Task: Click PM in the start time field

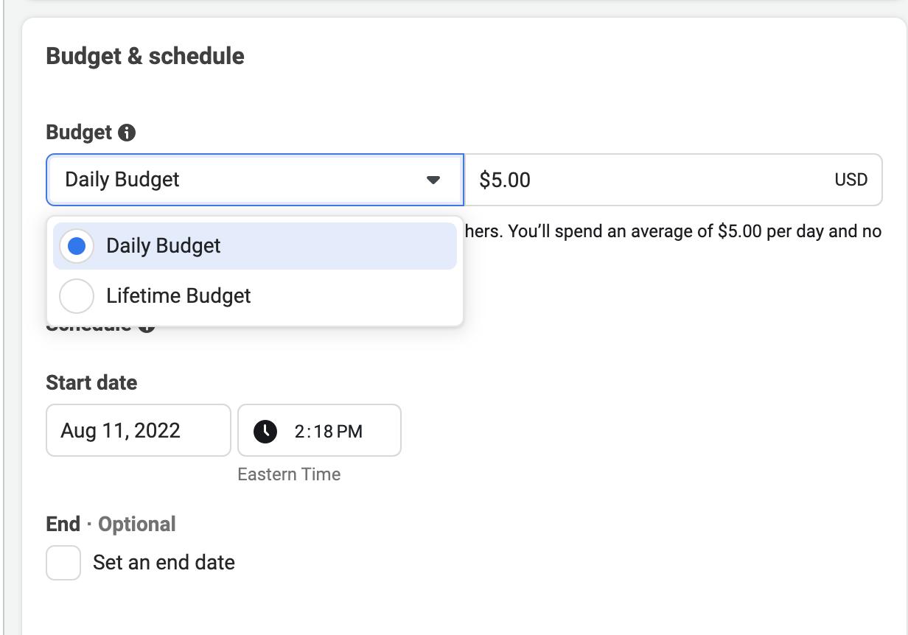Action: point(349,432)
